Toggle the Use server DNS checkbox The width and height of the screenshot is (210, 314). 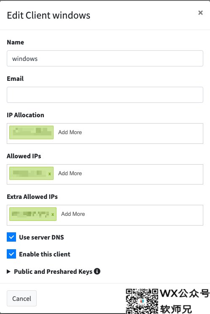coord(11,237)
